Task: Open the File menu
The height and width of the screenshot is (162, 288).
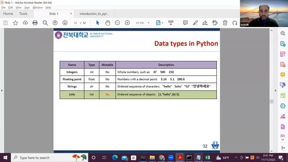Action: tap(4, 8)
